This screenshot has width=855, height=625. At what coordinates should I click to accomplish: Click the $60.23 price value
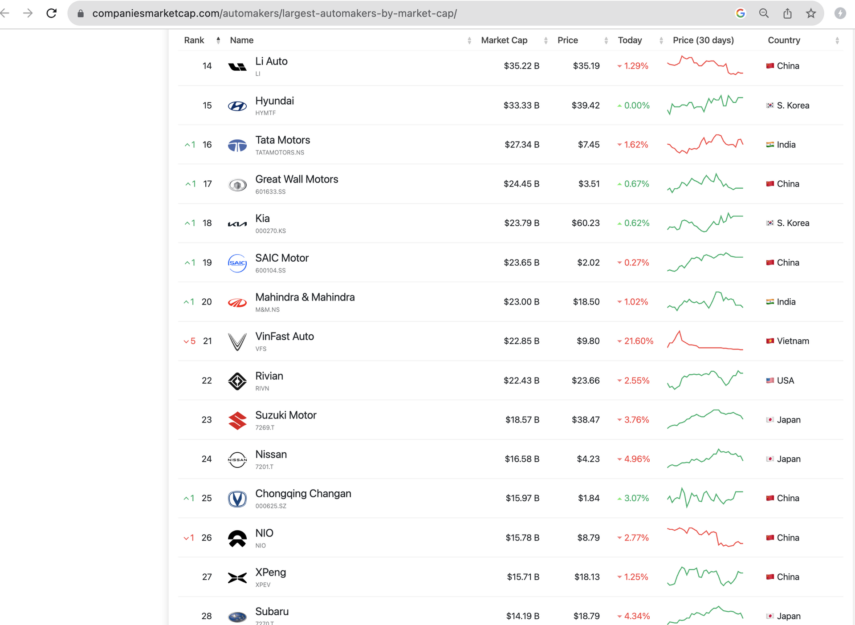click(586, 223)
